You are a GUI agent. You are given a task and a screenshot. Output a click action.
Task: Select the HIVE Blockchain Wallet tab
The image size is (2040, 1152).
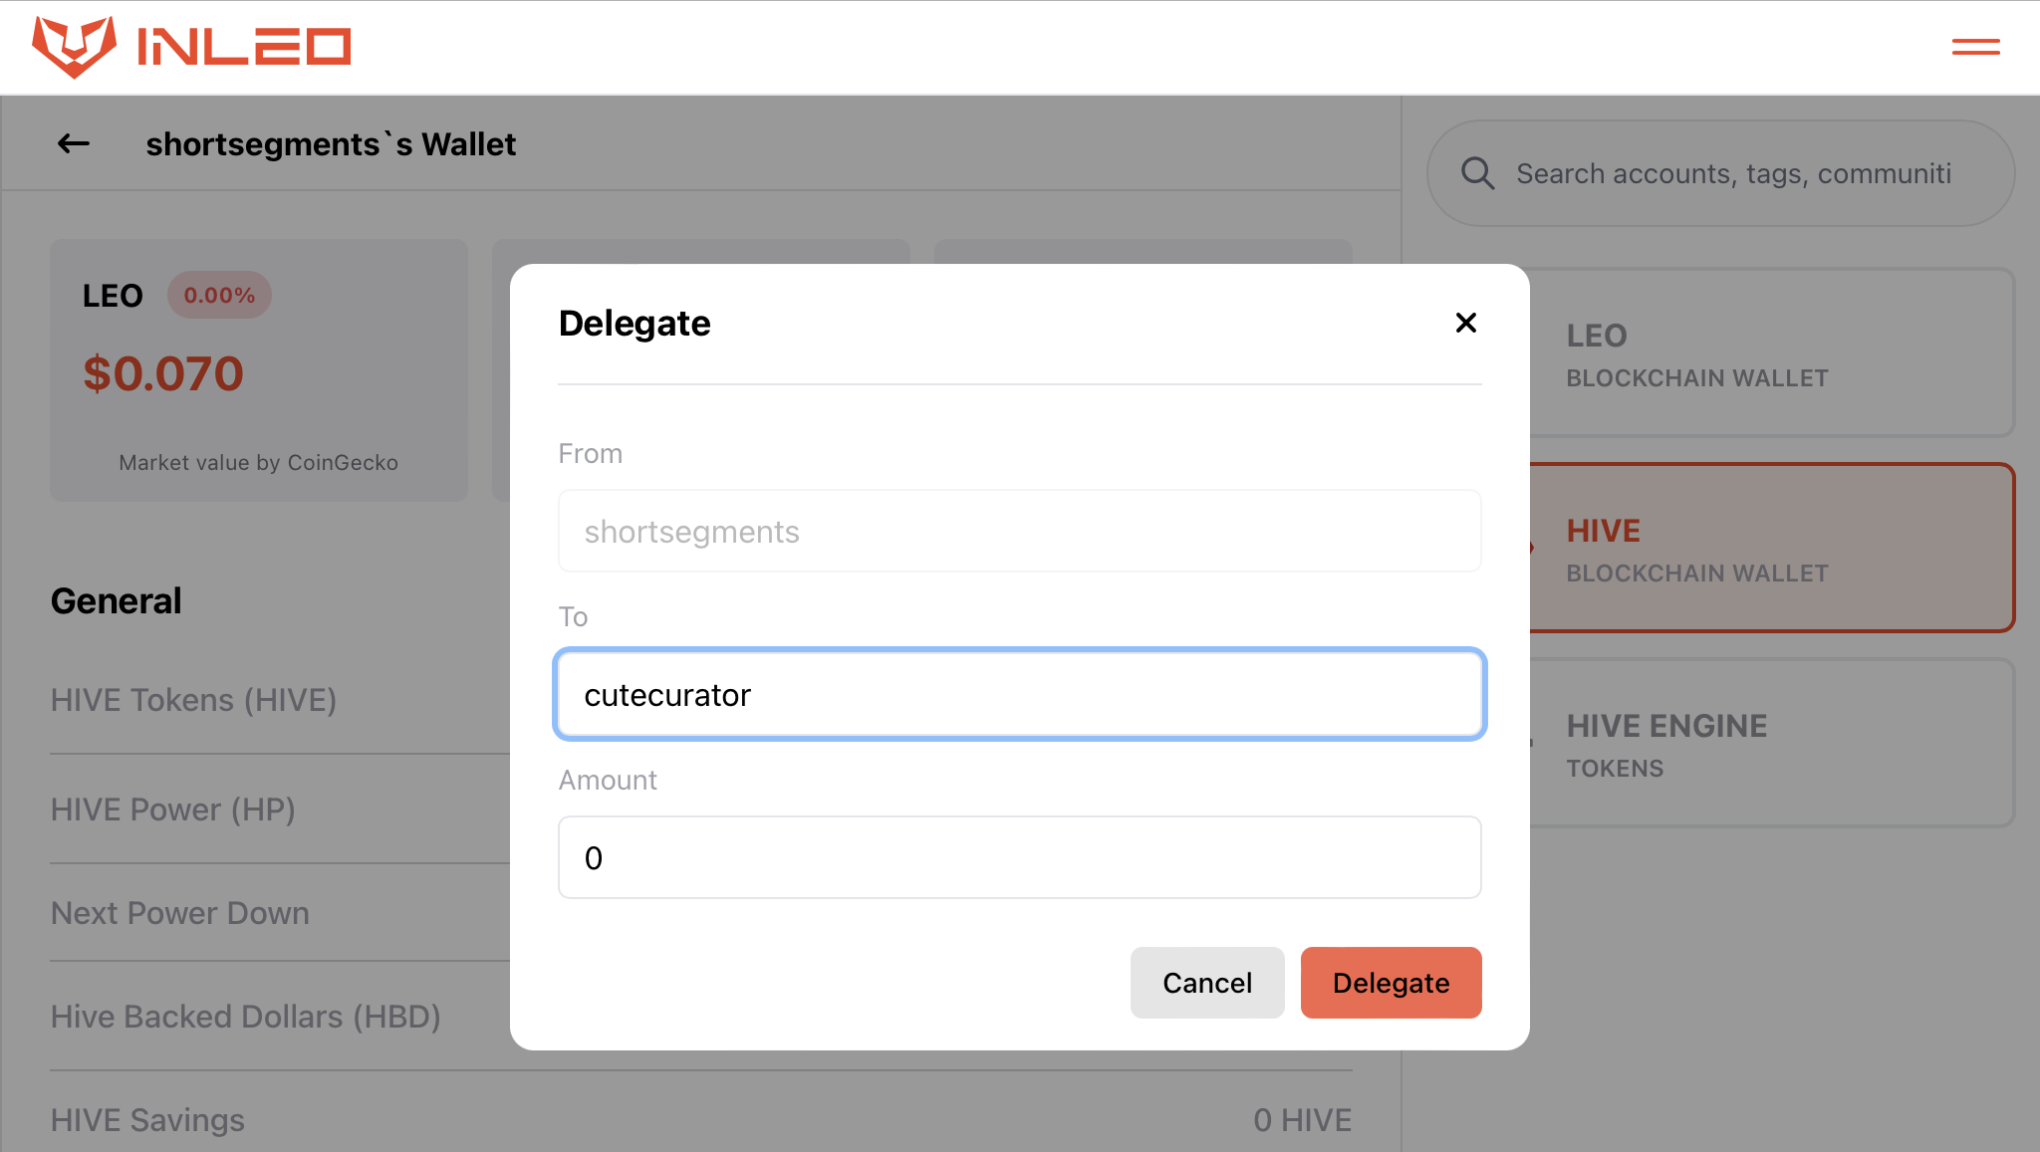point(1771,548)
